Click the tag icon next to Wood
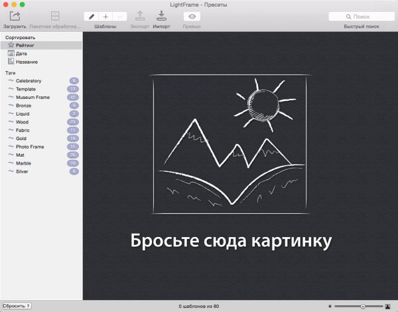The image size is (398, 312). 11,121
